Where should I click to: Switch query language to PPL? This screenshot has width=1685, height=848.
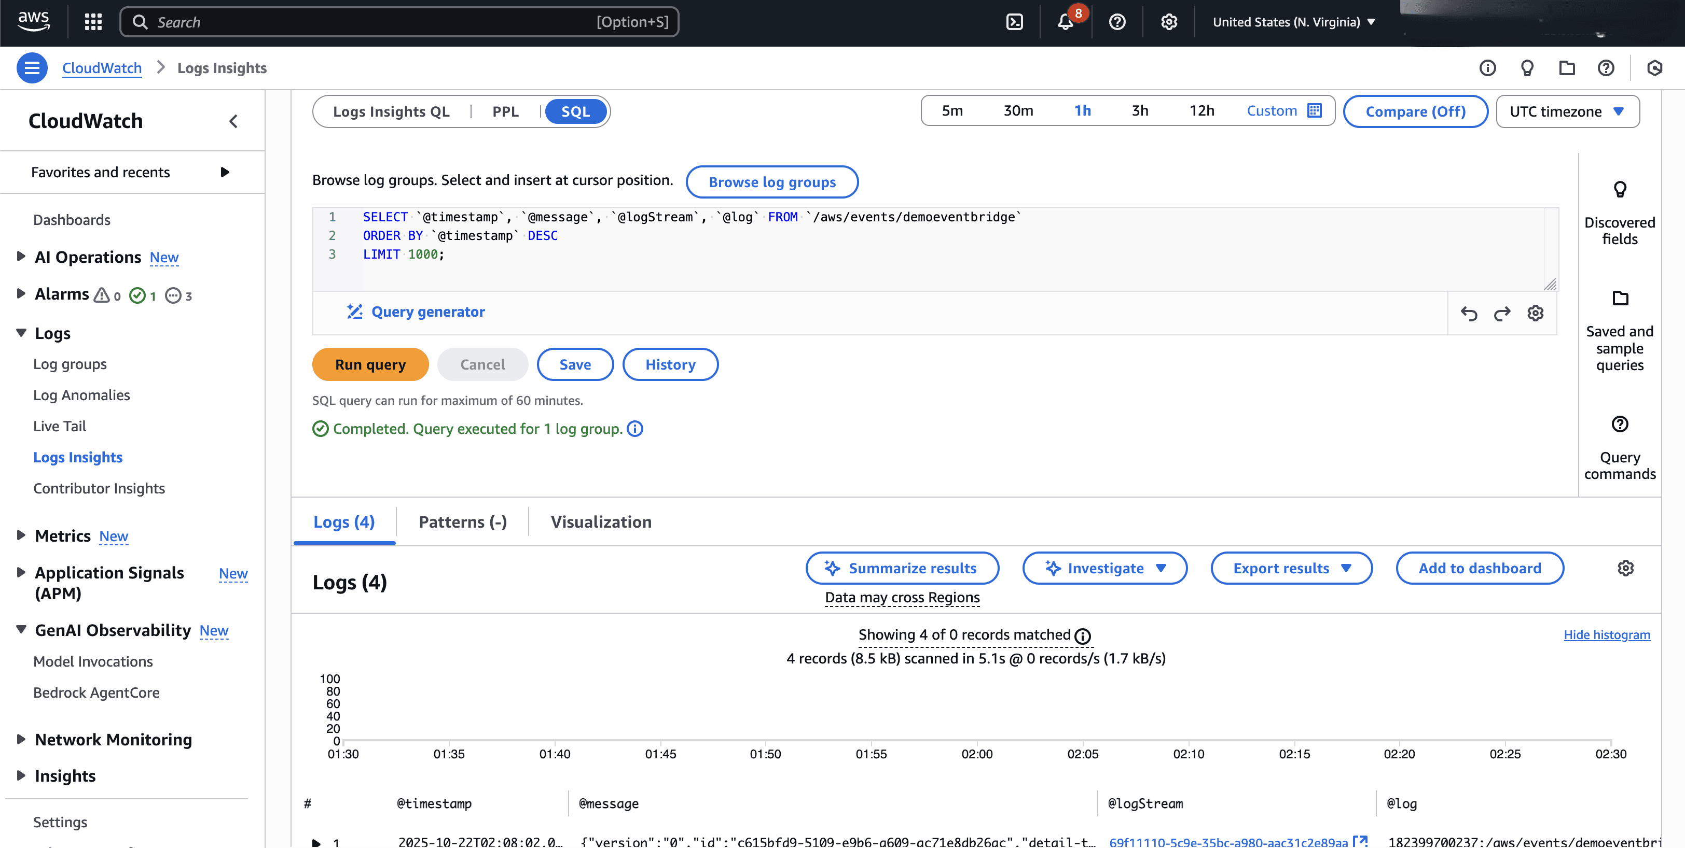(x=505, y=111)
